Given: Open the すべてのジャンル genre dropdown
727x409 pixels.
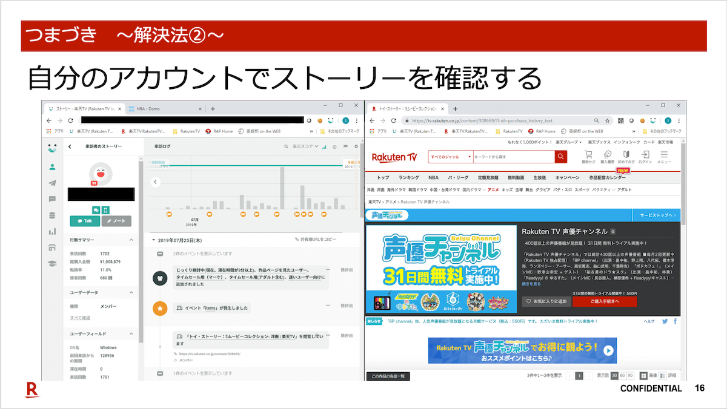Looking at the screenshot, I should tap(450, 157).
